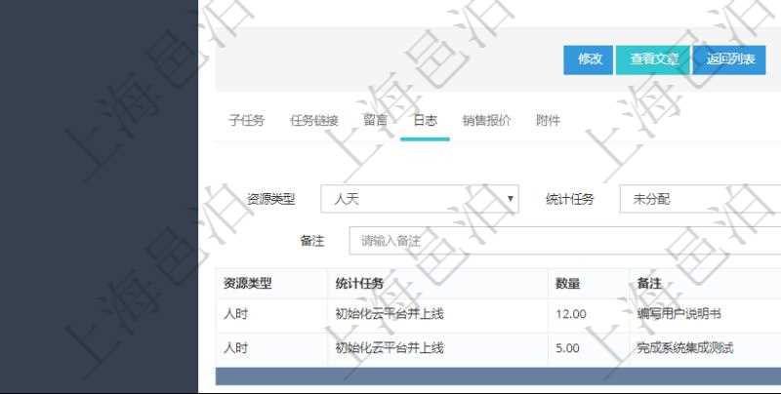Click the 修改 button
Image resolution: width=781 pixels, height=394 pixels.
[x=589, y=59]
